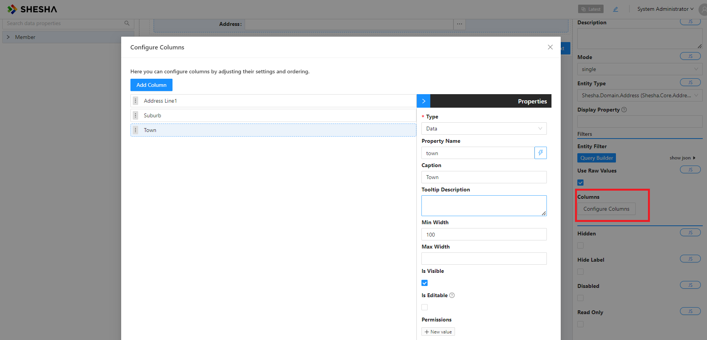Check the Hidden checkbox
This screenshot has width=707, height=340.
(580, 245)
